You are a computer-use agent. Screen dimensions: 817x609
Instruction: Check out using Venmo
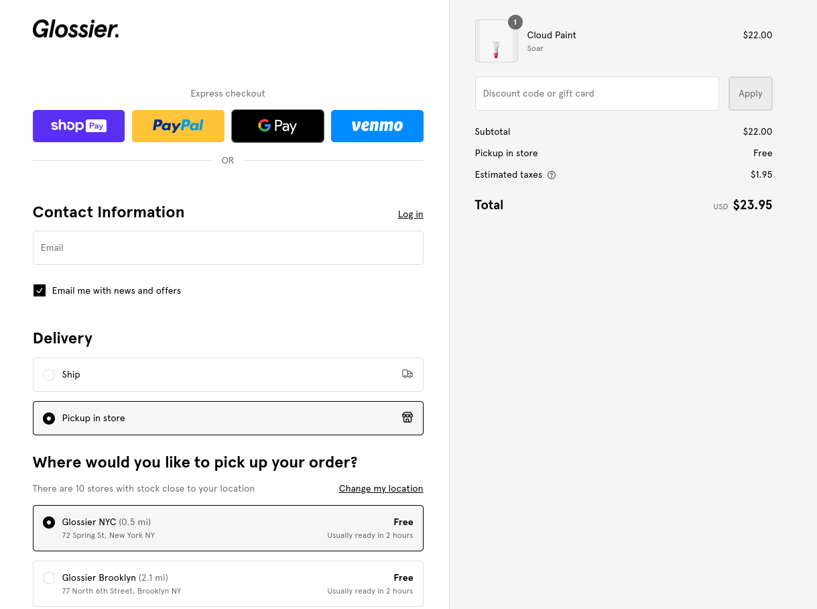[x=377, y=126]
